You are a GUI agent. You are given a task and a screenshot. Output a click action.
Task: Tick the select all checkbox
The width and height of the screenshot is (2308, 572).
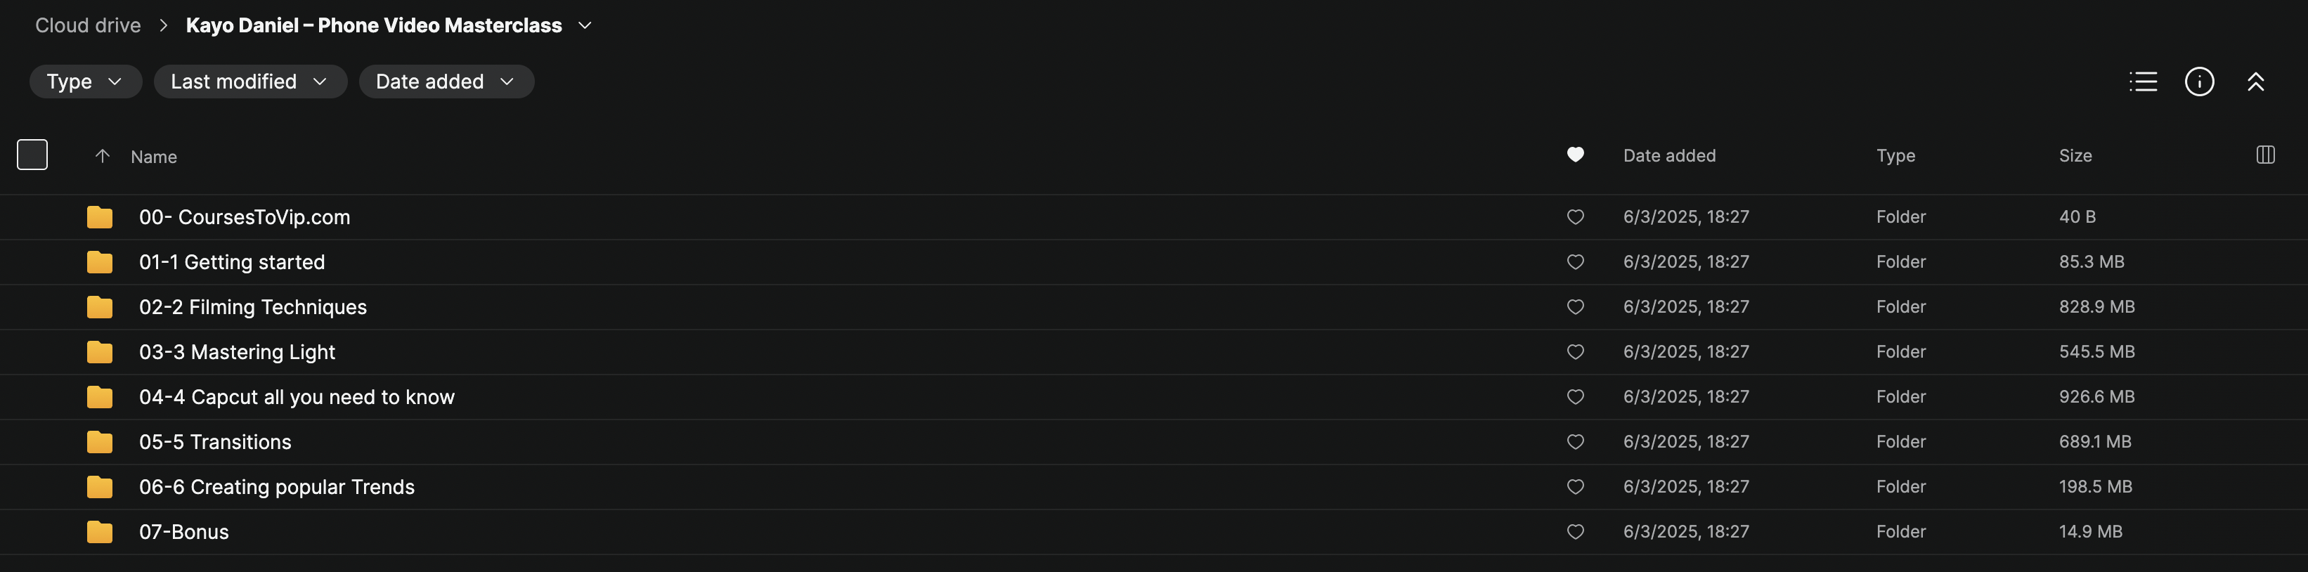32,155
